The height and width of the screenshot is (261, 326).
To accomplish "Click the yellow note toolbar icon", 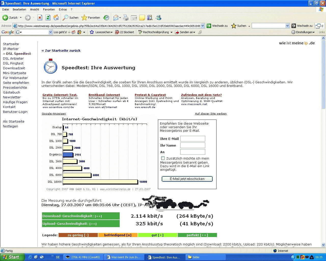I will click(142, 18).
